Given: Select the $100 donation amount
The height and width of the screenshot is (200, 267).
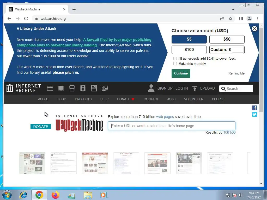Looking at the screenshot, I should click(x=189, y=50).
